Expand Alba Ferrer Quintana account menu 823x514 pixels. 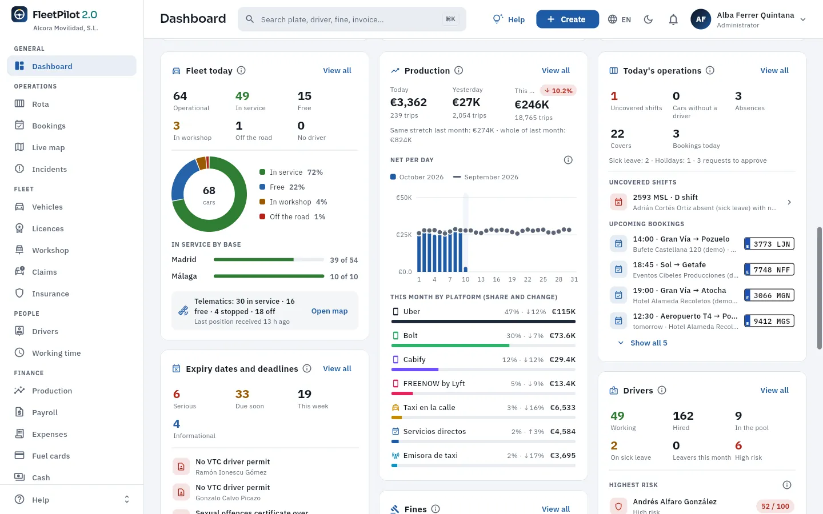click(x=749, y=19)
